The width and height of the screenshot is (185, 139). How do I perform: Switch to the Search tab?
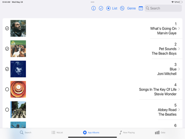pos(25,132)
